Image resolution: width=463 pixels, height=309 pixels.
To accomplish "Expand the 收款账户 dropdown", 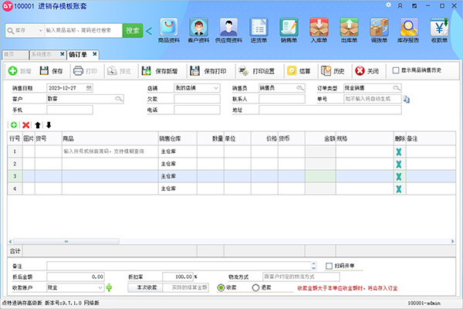I will (100, 287).
